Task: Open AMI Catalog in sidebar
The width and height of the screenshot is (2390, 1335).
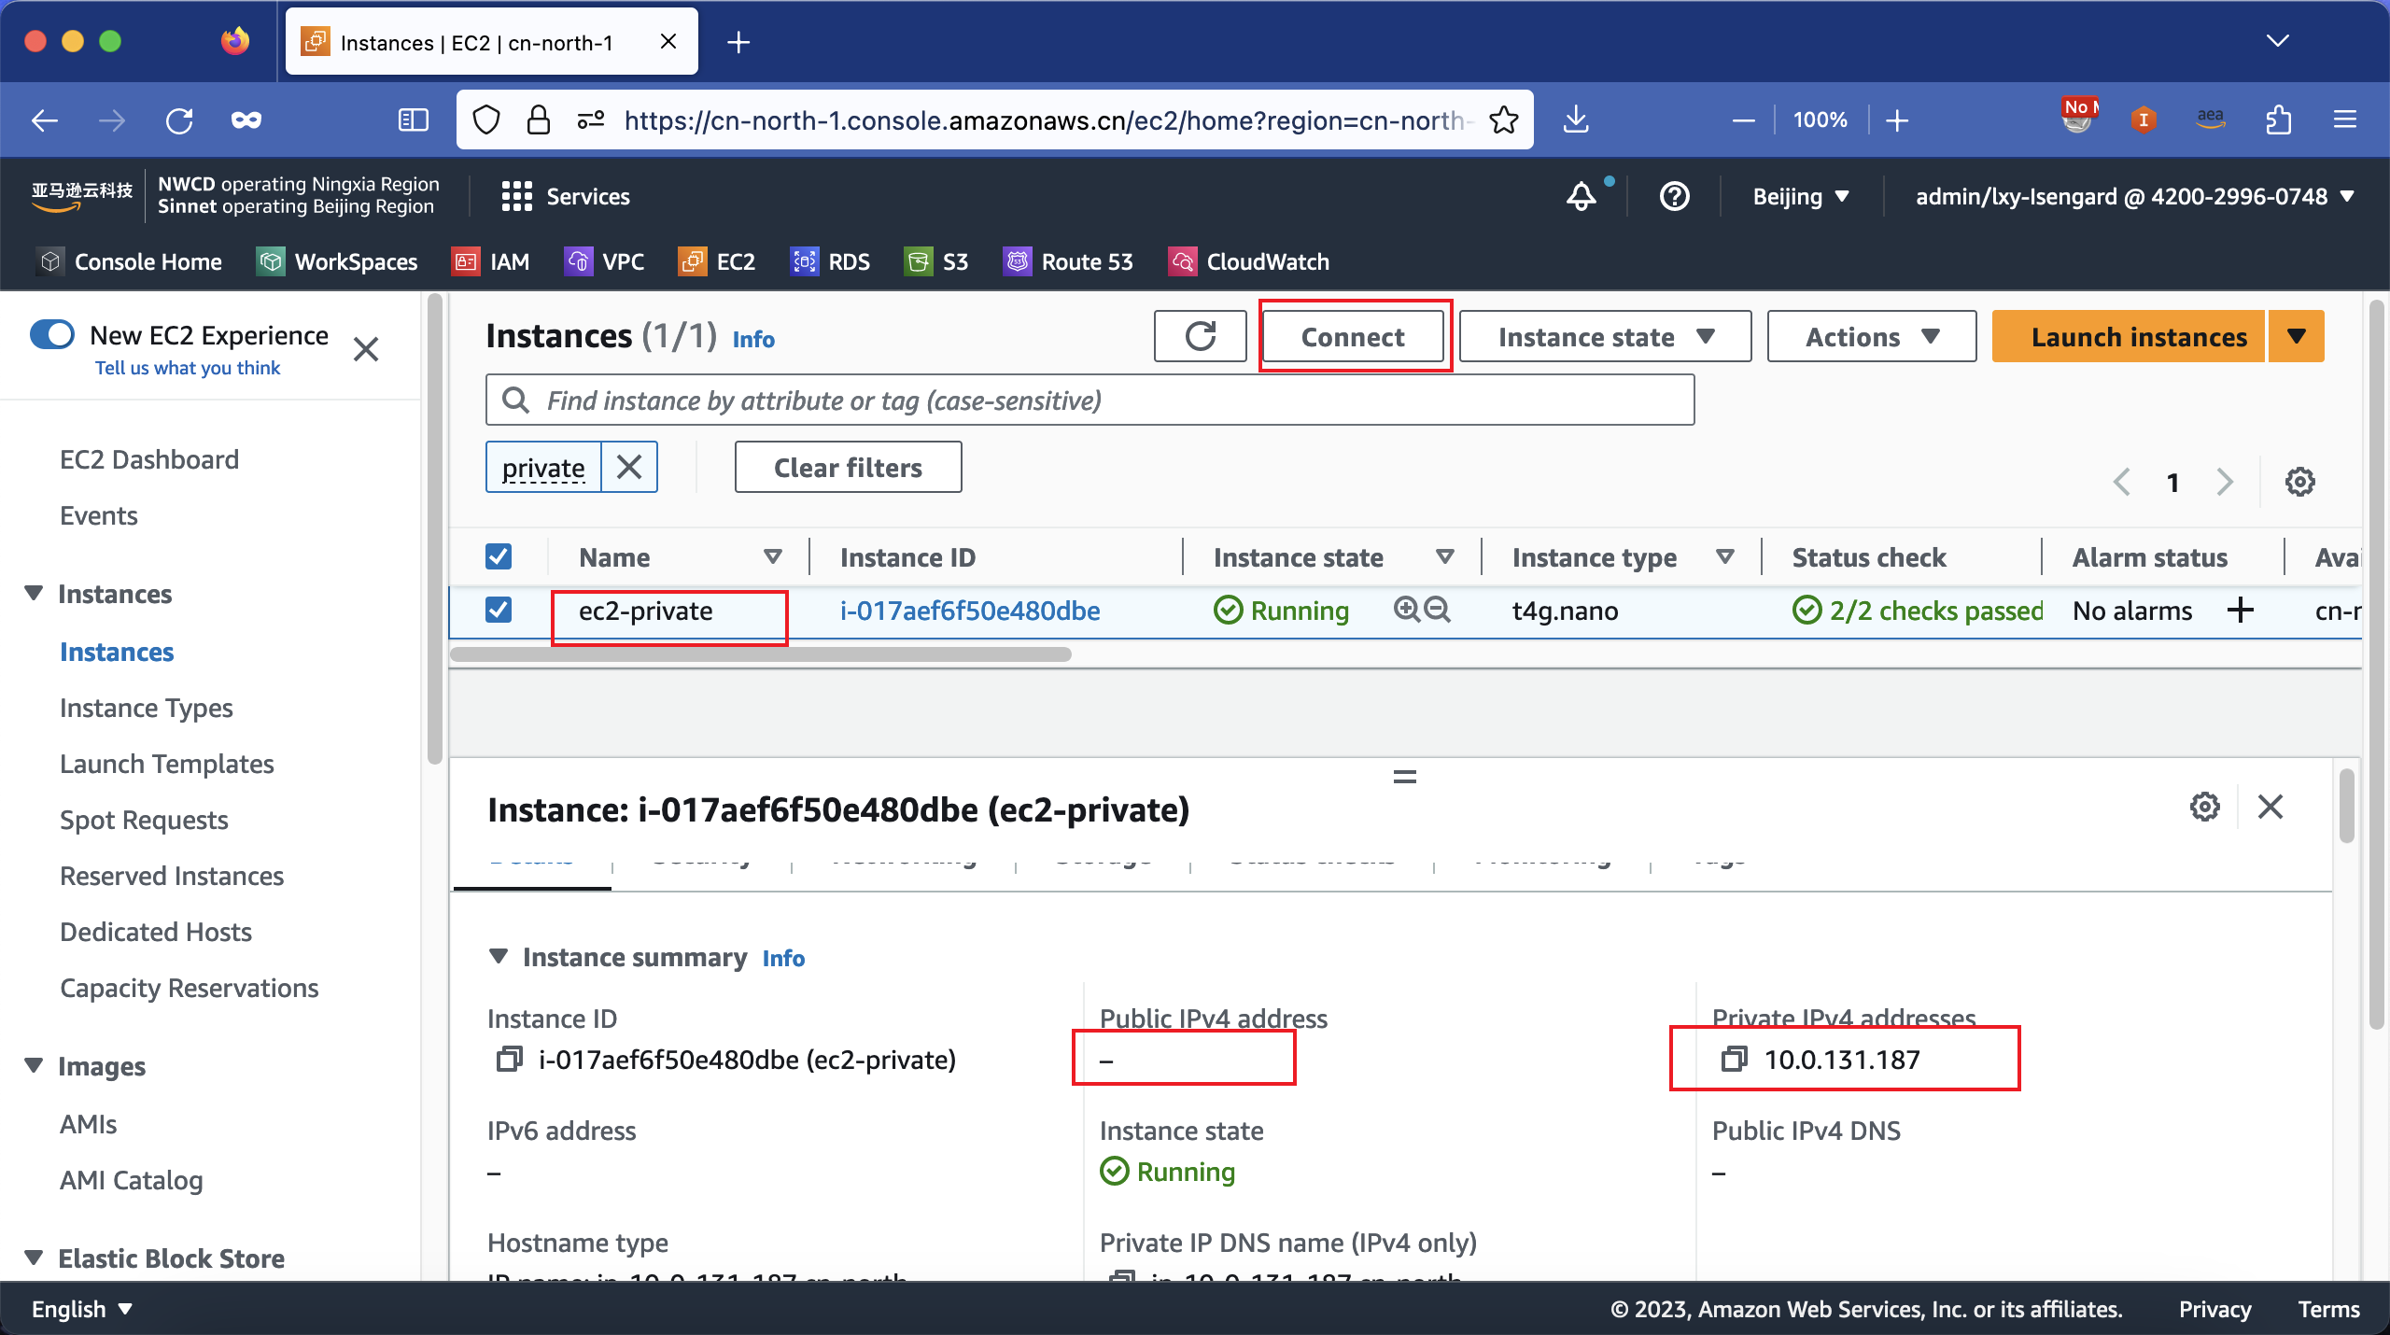Action: coord(131,1180)
